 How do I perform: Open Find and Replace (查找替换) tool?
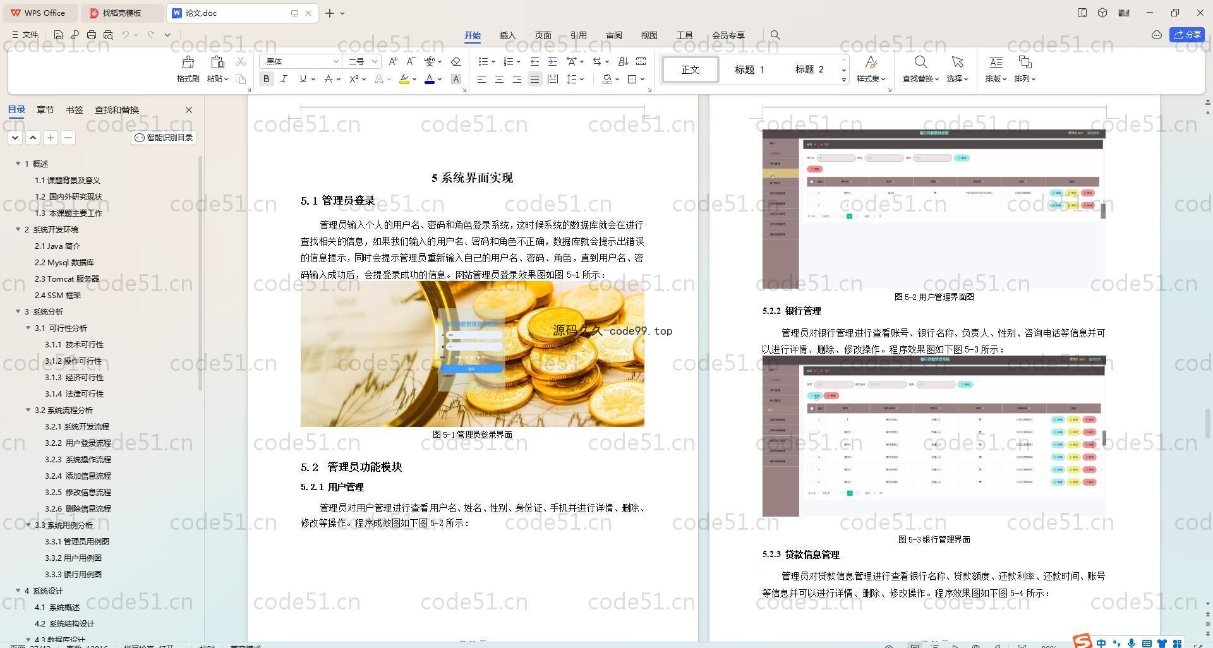coord(920,68)
